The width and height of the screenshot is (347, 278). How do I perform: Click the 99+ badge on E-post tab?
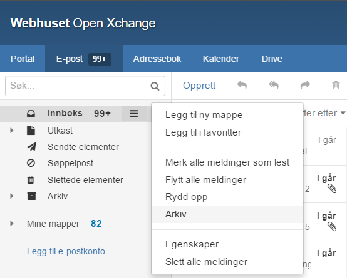[100, 59]
